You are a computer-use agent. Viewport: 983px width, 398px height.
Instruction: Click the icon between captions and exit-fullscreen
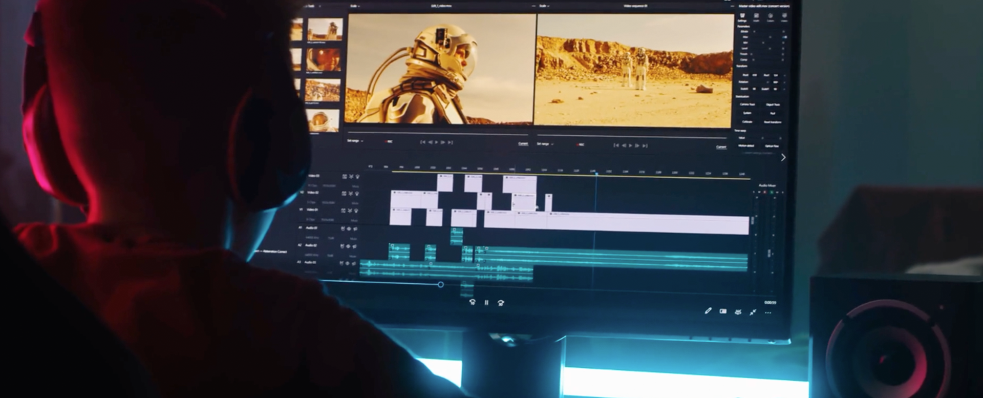click(x=738, y=311)
